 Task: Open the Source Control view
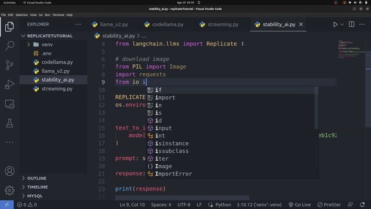tap(9, 65)
